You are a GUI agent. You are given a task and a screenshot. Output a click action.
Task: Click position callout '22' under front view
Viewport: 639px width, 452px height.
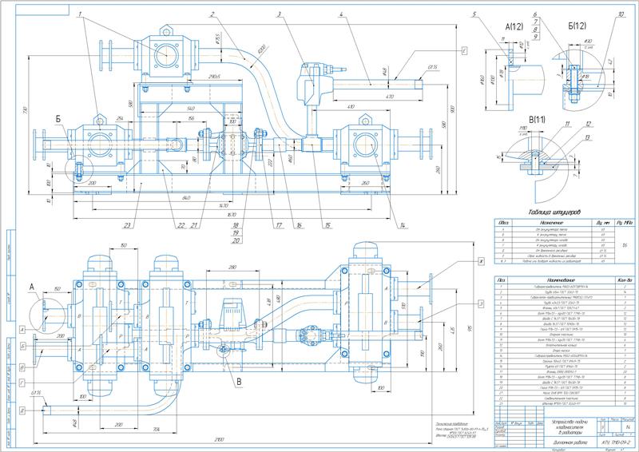coord(181,225)
